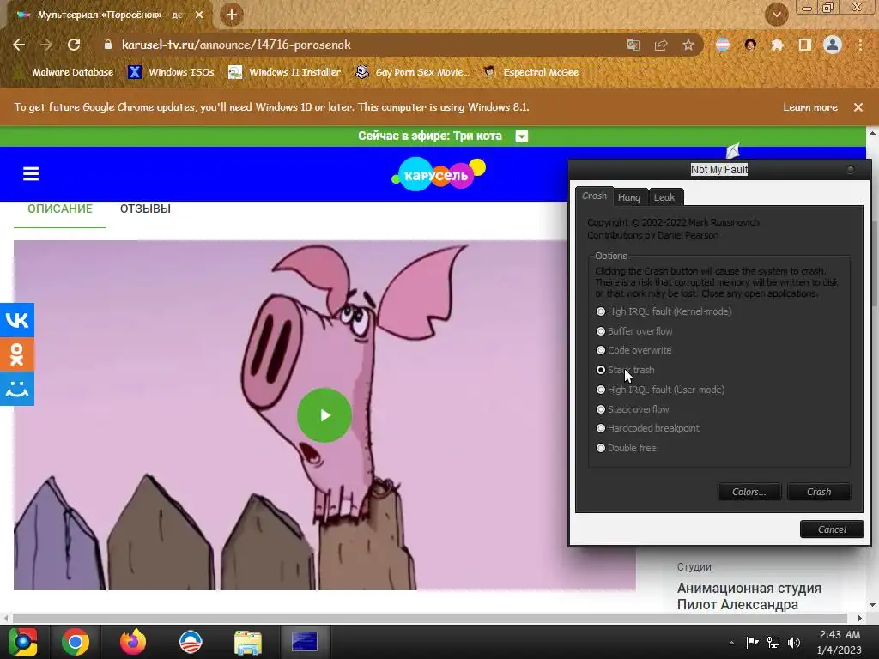Click the browser forward arrow
Screen dimensions: 879x659
46,45
